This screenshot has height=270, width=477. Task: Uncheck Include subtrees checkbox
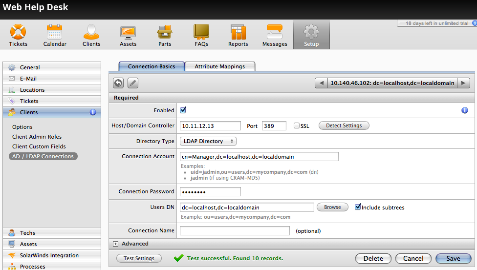(358, 207)
